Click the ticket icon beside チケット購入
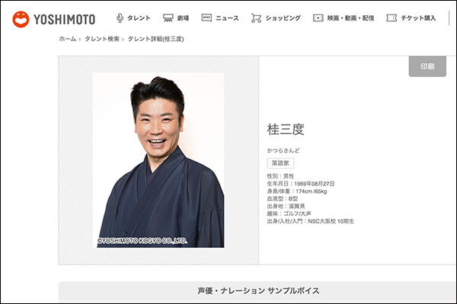The height and width of the screenshot is (304, 457). click(x=391, y=18)
